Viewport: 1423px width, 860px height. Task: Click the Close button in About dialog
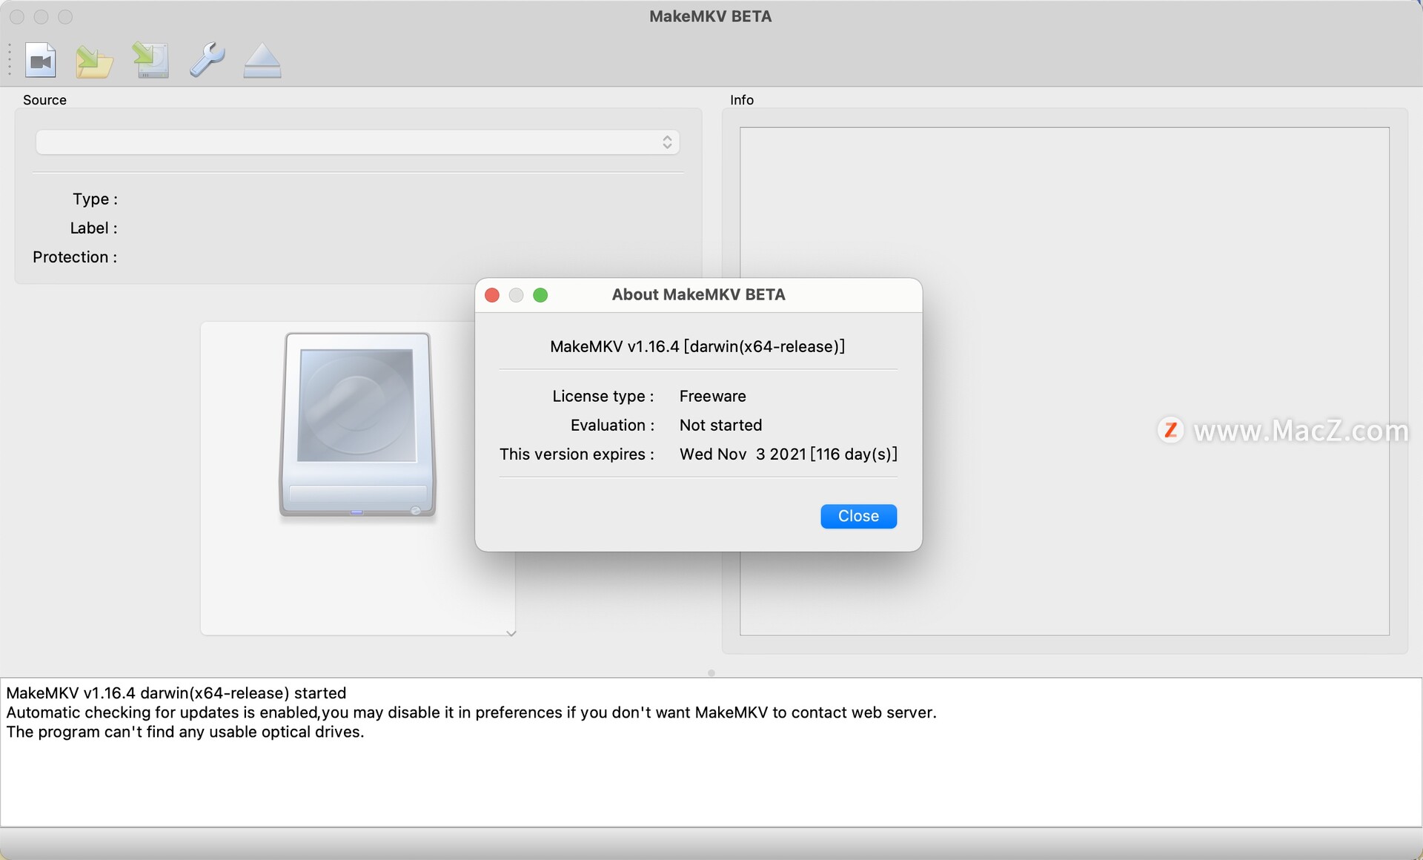(x=858, y=516)
